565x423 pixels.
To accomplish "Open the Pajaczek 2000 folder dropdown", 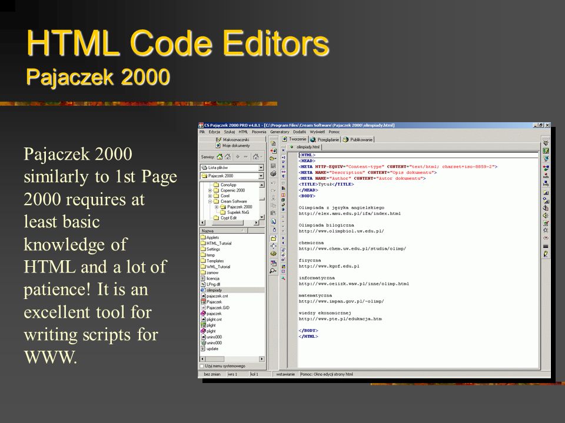I will click(232, 176).
